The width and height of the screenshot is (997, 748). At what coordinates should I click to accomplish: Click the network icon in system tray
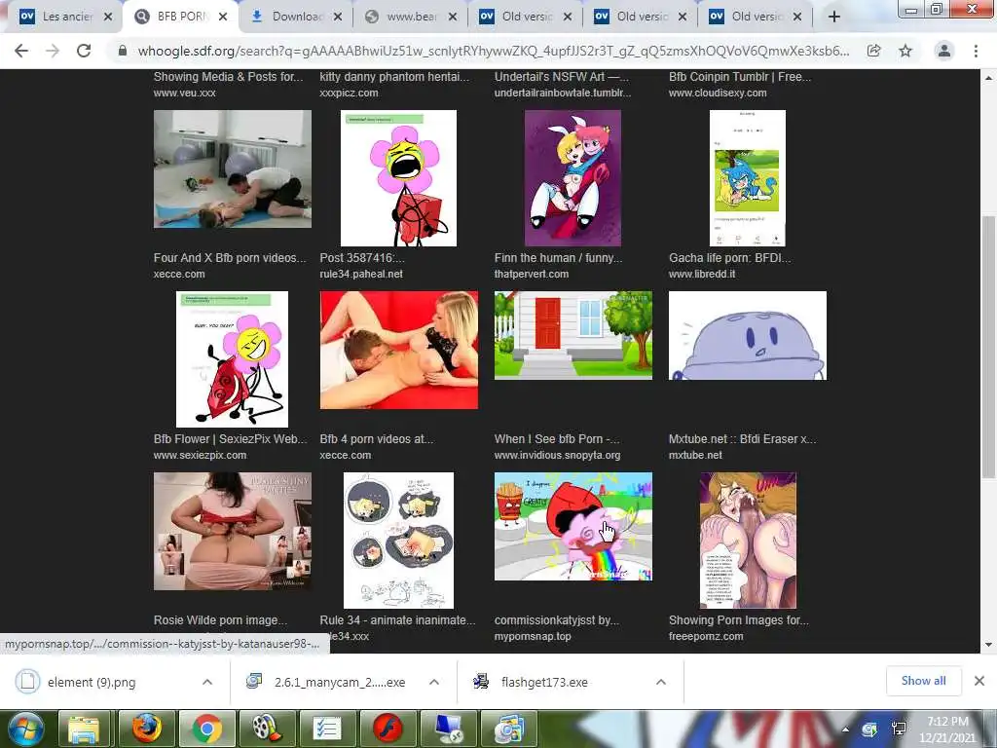pos(899,729)
